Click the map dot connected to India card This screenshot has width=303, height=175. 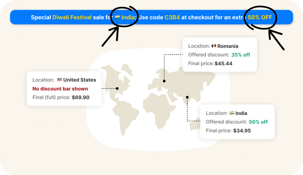pos(187,97)
